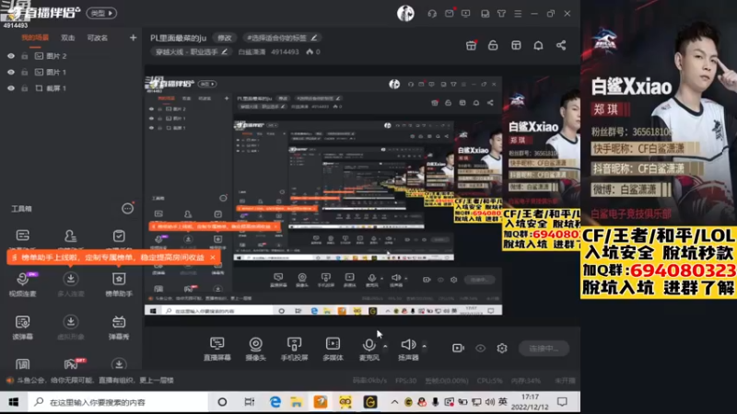Select the 图片 1 source row
737x414 pixels.
point(72,73)
